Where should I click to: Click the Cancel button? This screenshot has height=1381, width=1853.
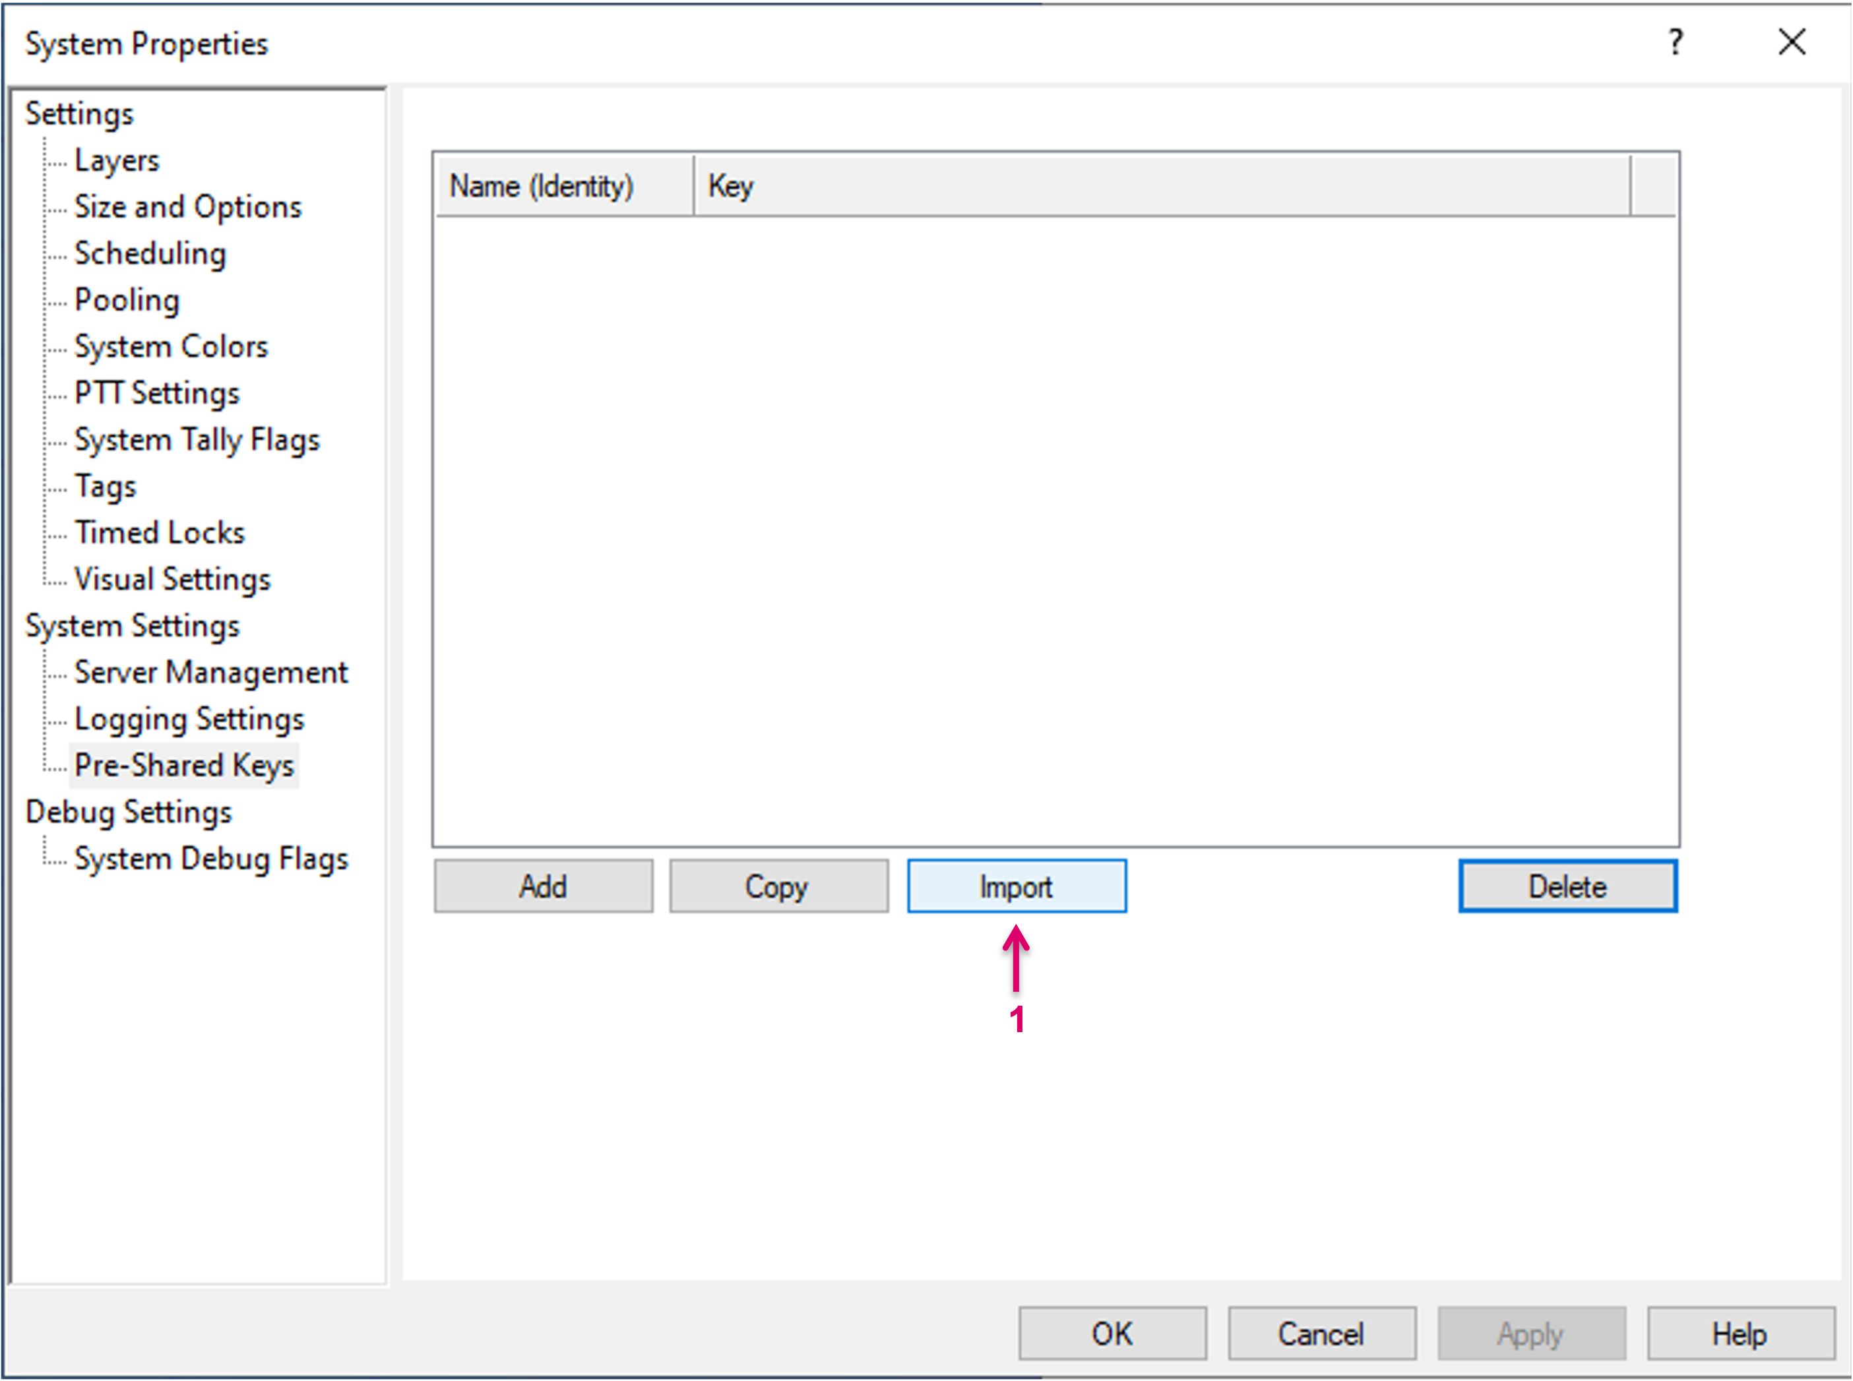(1321, 1334)
